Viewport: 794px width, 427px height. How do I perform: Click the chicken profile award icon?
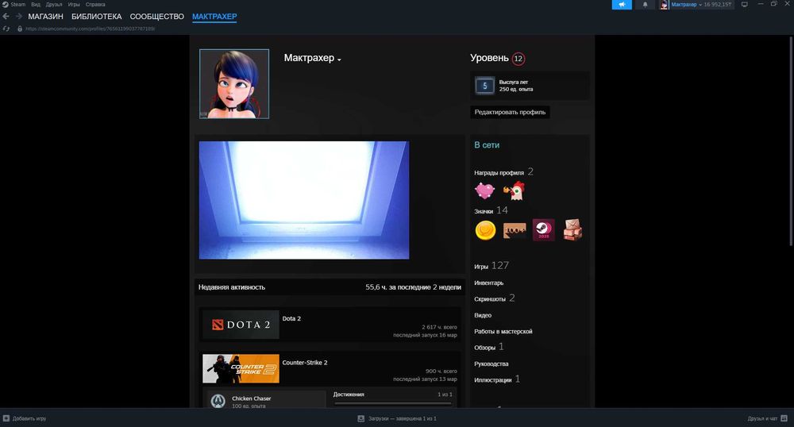pyautogui.click(x=514, y=190)
